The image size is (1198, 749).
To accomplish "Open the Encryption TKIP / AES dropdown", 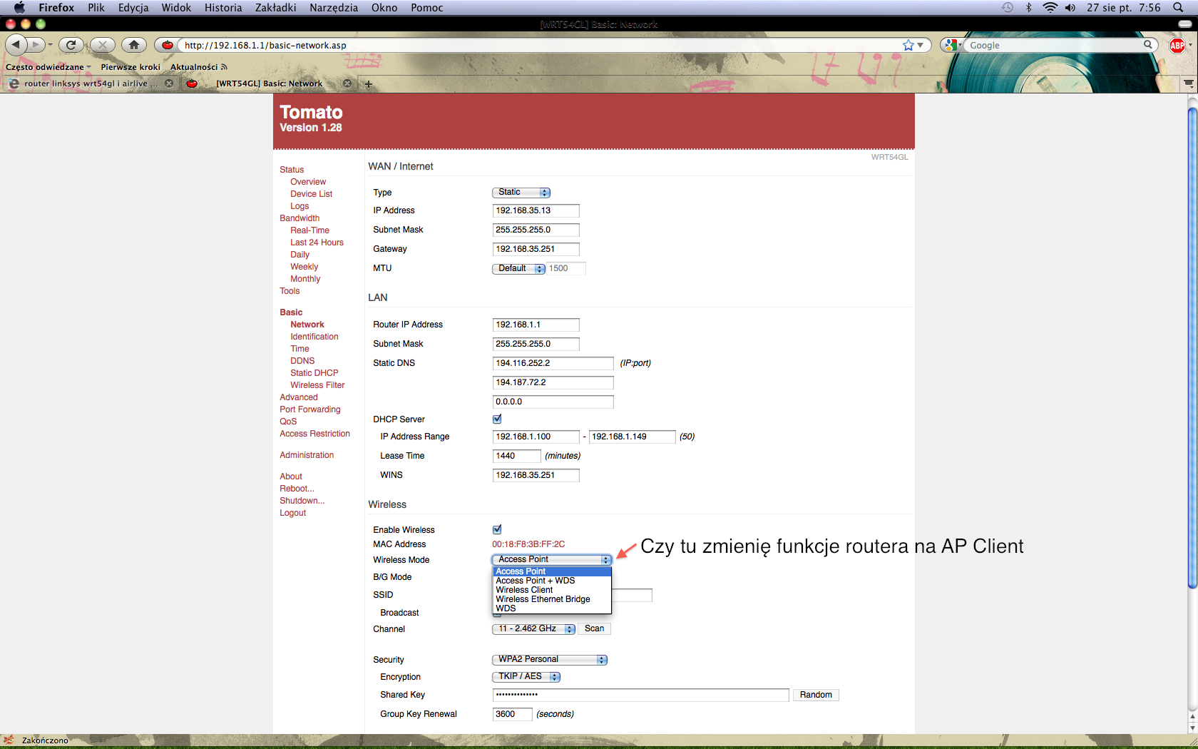I will (526, 676).
